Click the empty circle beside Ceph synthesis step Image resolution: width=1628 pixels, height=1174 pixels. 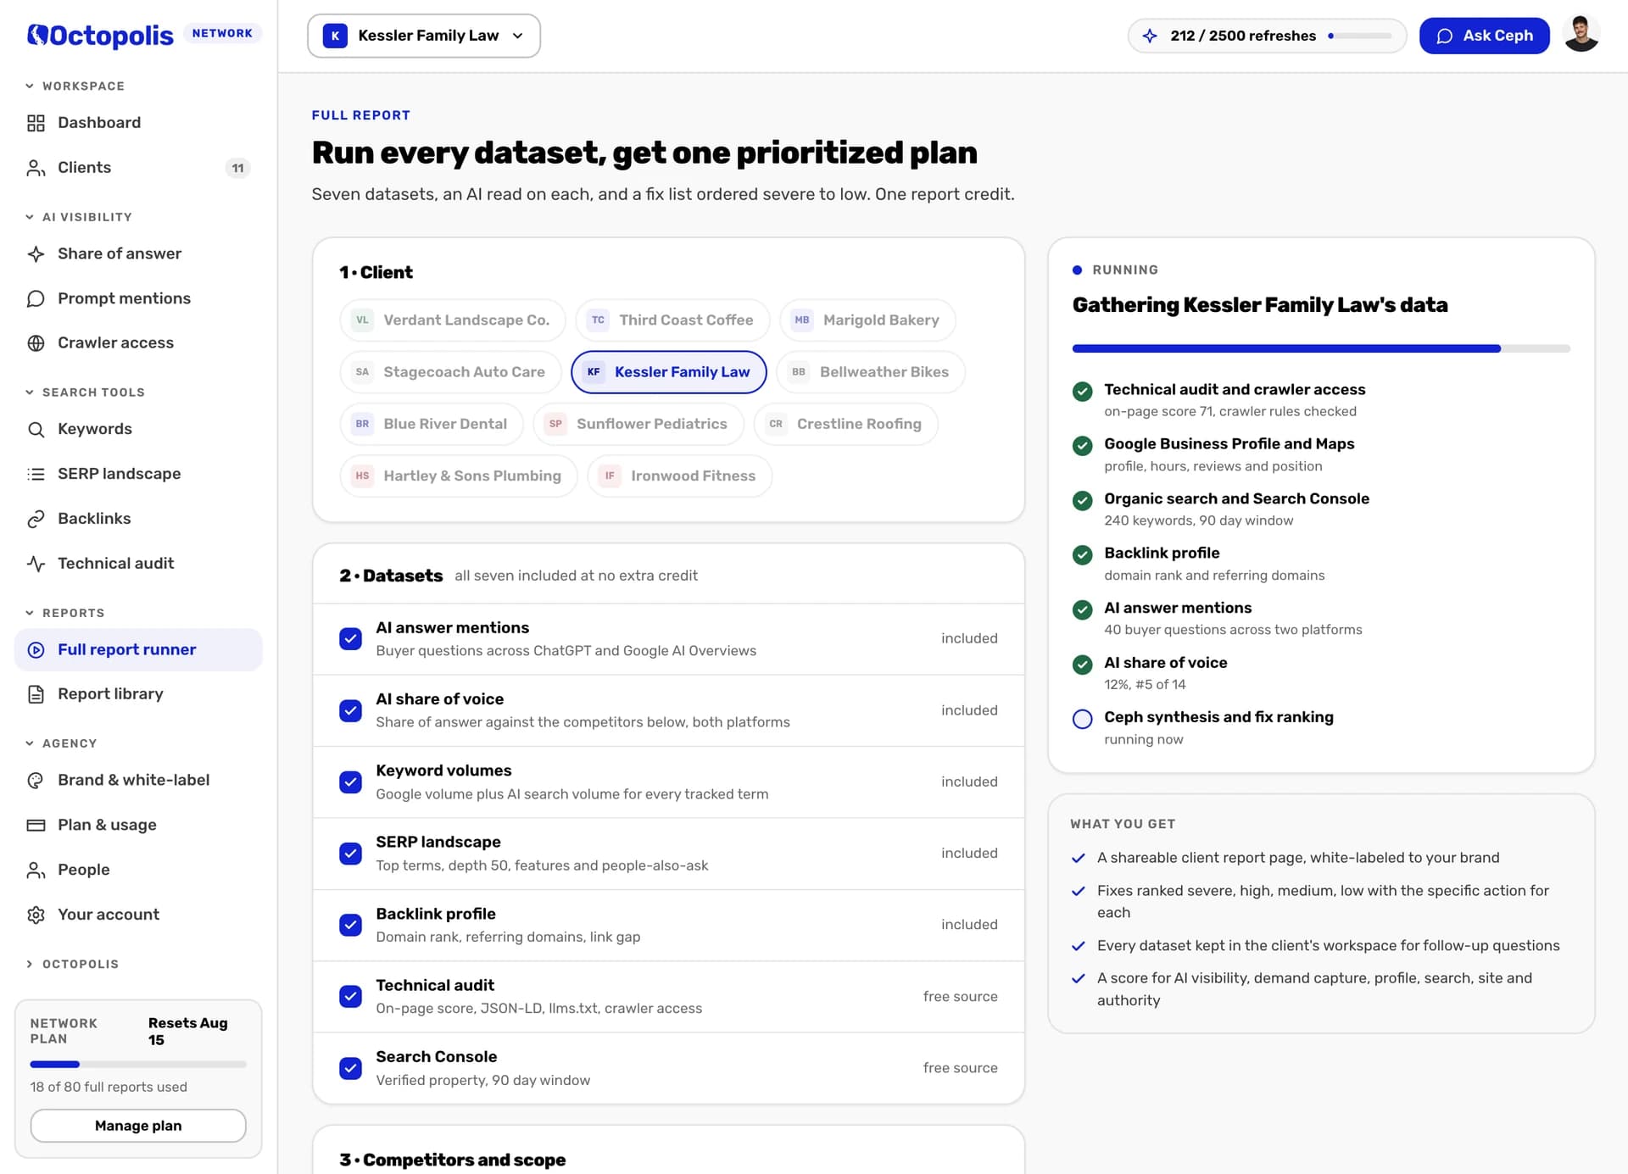point(1082,719)
